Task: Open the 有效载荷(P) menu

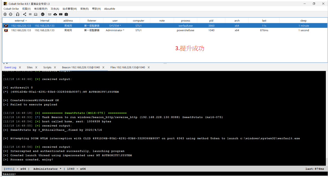Action: (41, 9)
